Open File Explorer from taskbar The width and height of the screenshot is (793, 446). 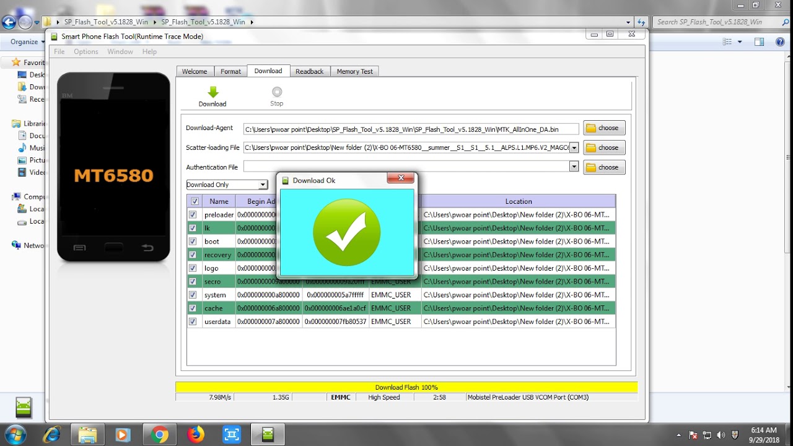(x=87, y=435)
